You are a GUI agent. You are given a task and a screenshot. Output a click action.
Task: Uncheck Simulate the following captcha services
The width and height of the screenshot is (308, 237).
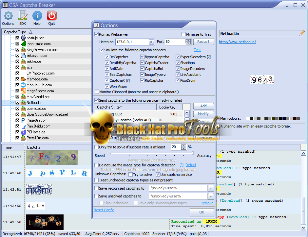tap(102, 50)
